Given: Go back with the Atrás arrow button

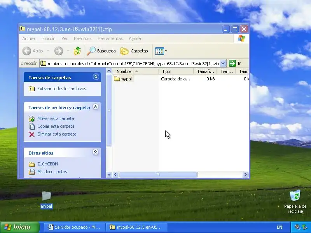Looking at the screenshot, I should click(x=33, y=51).
